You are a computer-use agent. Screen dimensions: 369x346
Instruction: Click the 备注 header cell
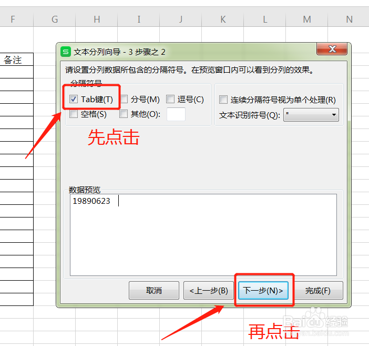[16, 60]
